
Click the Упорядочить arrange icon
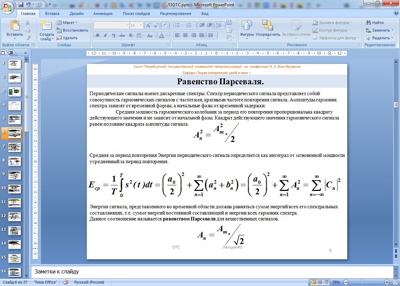click(268, 29)
